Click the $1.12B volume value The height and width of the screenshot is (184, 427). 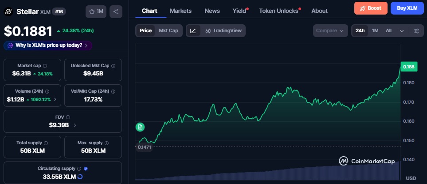click(16, 99)
